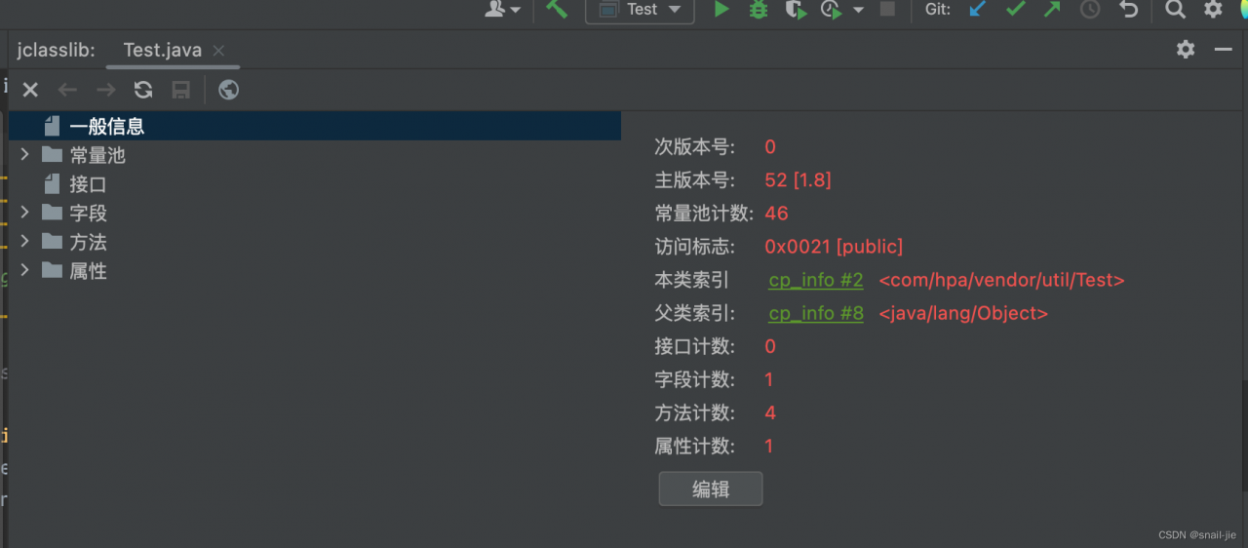Viewport: 1248px width, 548px height.
Task: Expand the 常量池 folder
Action: (25, 154)
